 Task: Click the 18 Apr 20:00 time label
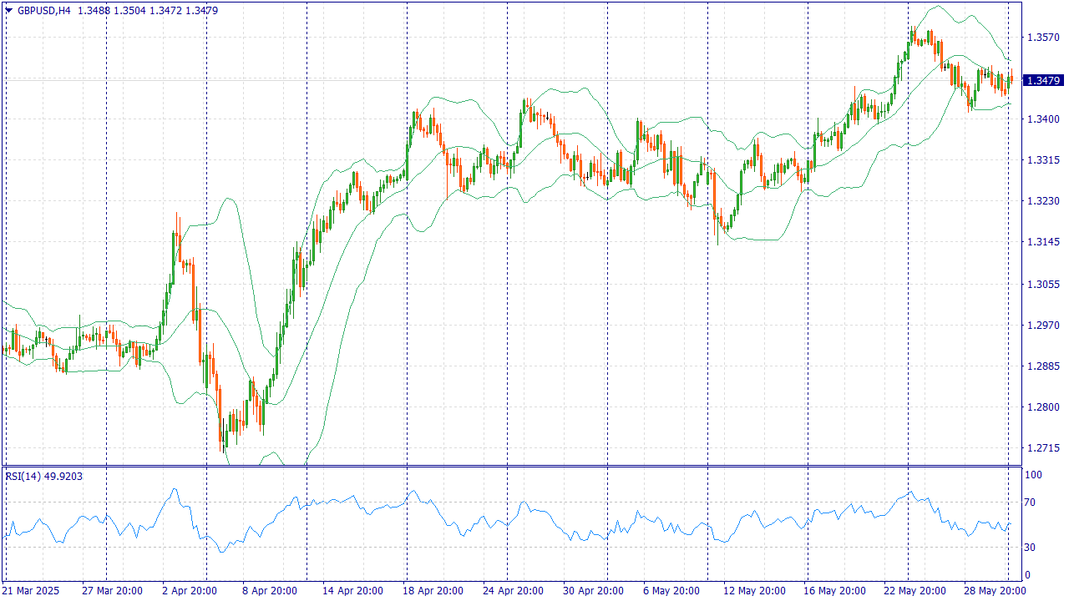coord(435,591)
